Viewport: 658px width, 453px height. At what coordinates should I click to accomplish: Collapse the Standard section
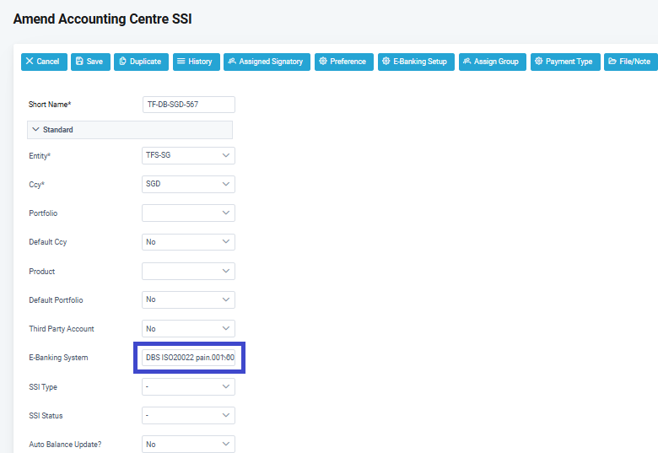(36, 130)
